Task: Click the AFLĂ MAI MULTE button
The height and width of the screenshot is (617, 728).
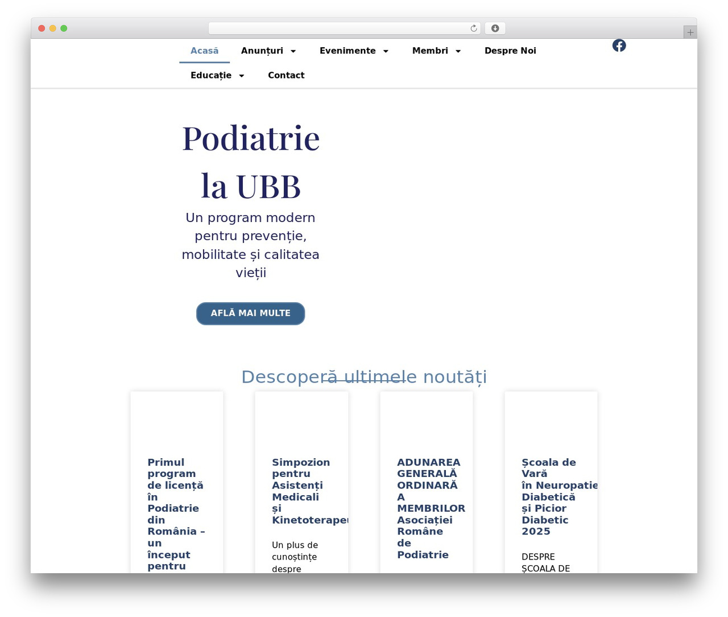Action: click(250, 314)
